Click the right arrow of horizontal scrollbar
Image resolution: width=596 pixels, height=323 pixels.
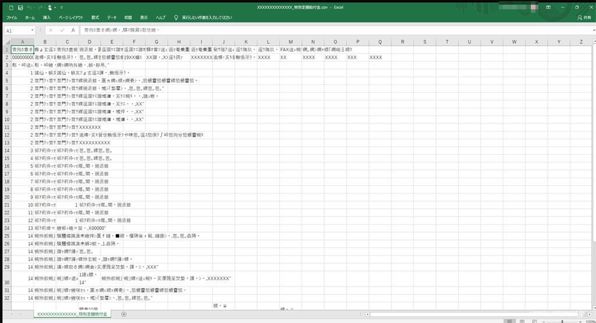(x=590, y=314)
